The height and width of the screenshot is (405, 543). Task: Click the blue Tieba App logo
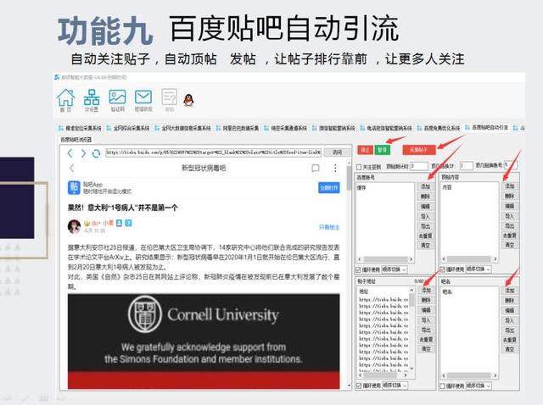74,188
